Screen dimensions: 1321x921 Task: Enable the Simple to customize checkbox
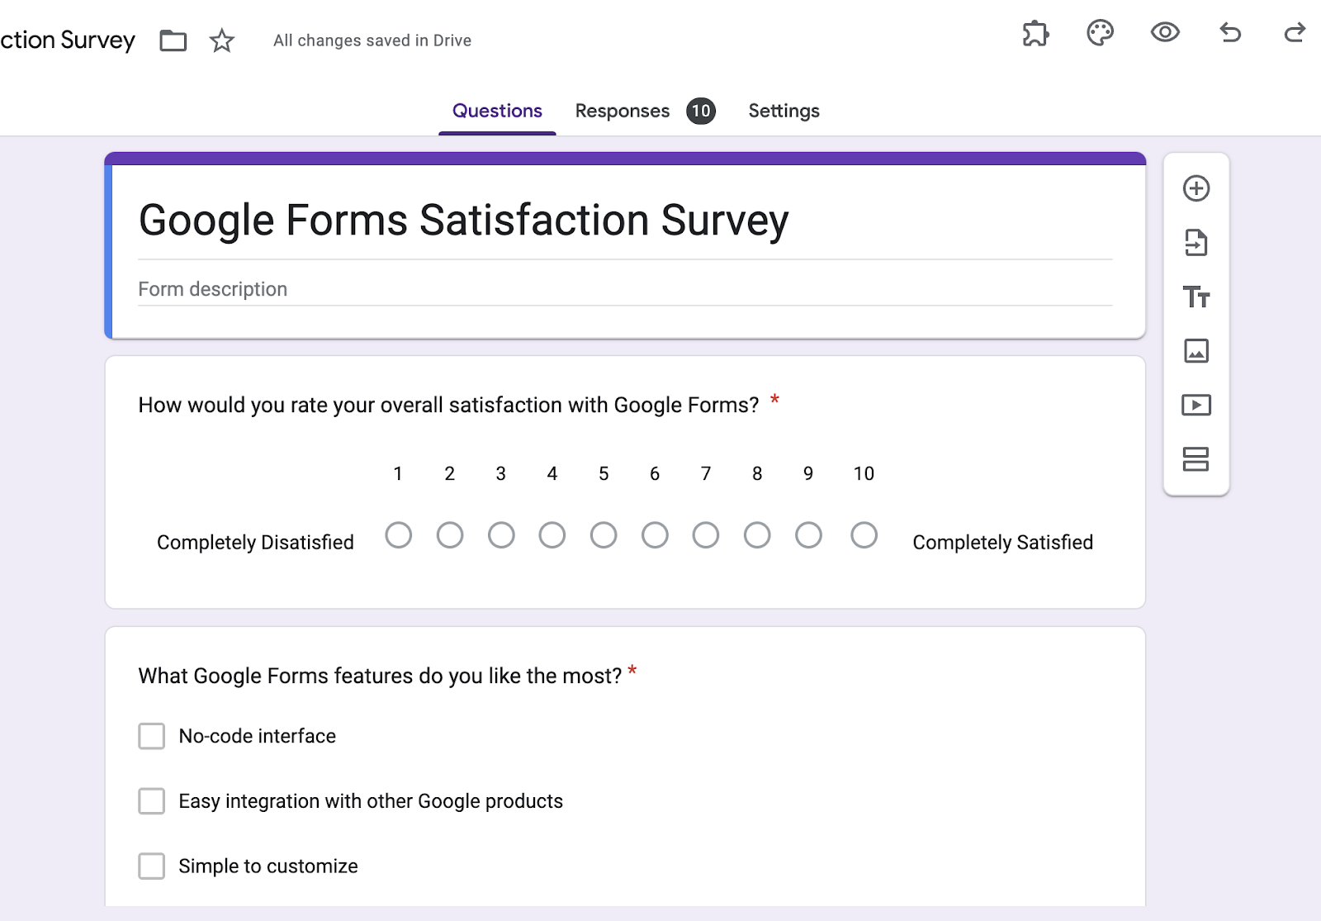pos(152,866)
